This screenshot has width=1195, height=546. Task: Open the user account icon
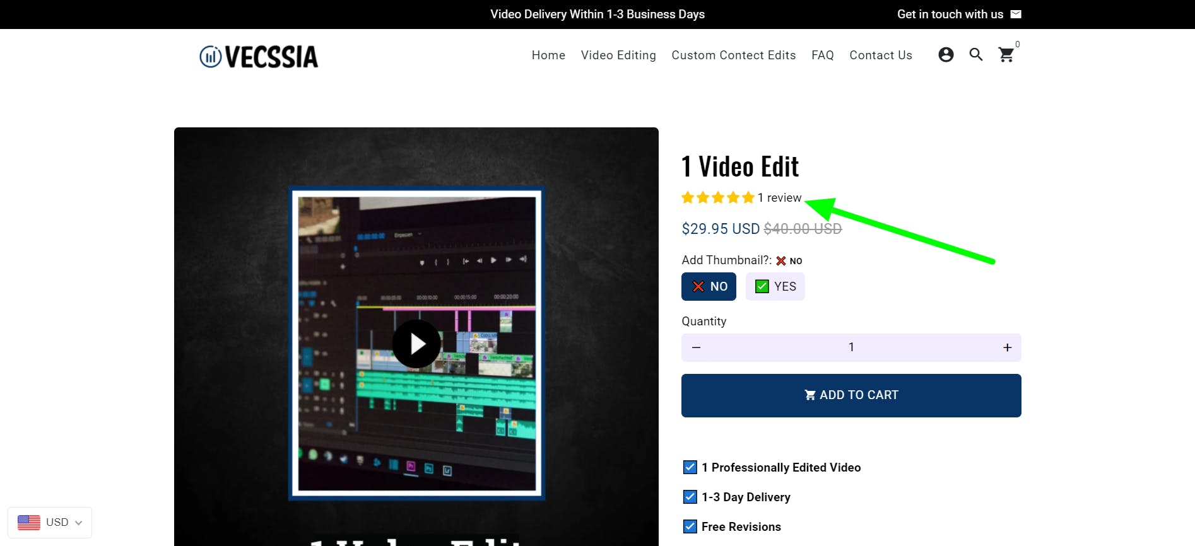click(x=946, y=55)
